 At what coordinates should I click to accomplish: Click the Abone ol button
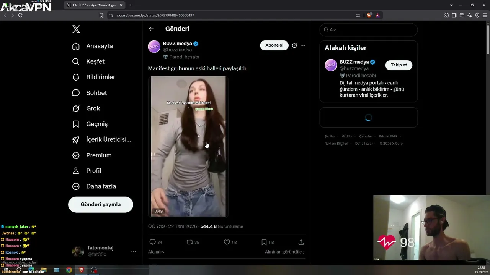coord(274,45)
